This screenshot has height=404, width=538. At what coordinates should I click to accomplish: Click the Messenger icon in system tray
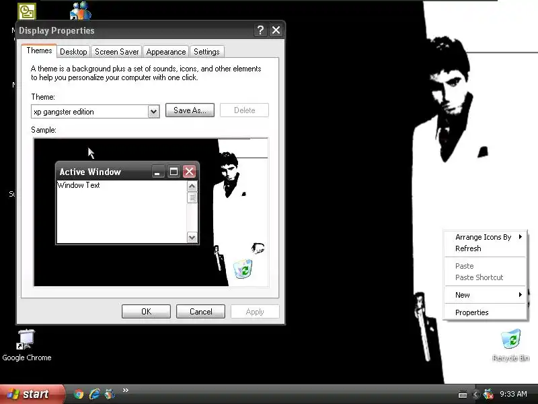[488, 394]
